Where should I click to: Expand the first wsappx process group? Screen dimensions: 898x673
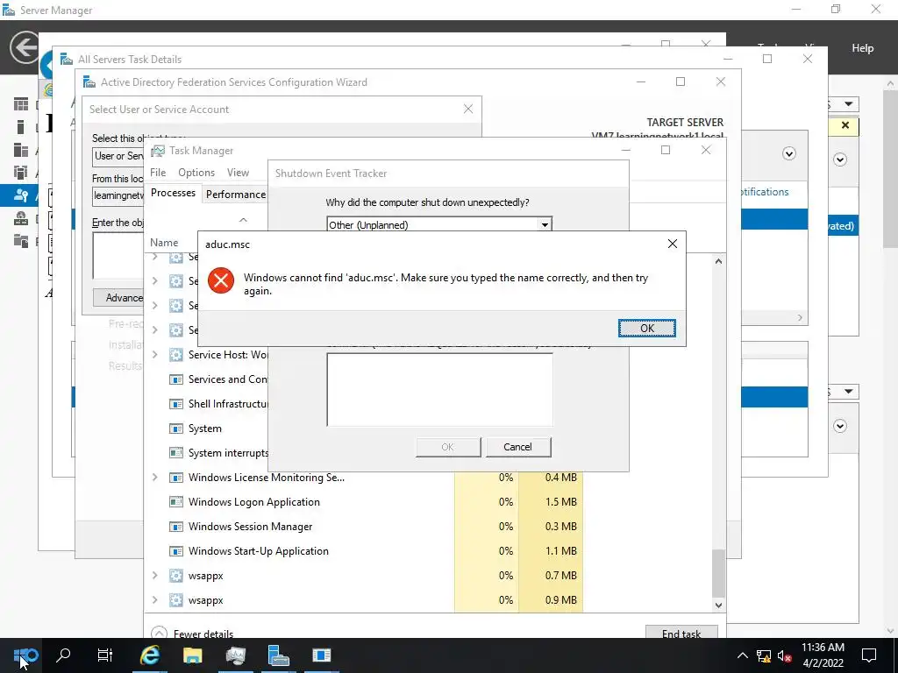(x=154, y=576)
